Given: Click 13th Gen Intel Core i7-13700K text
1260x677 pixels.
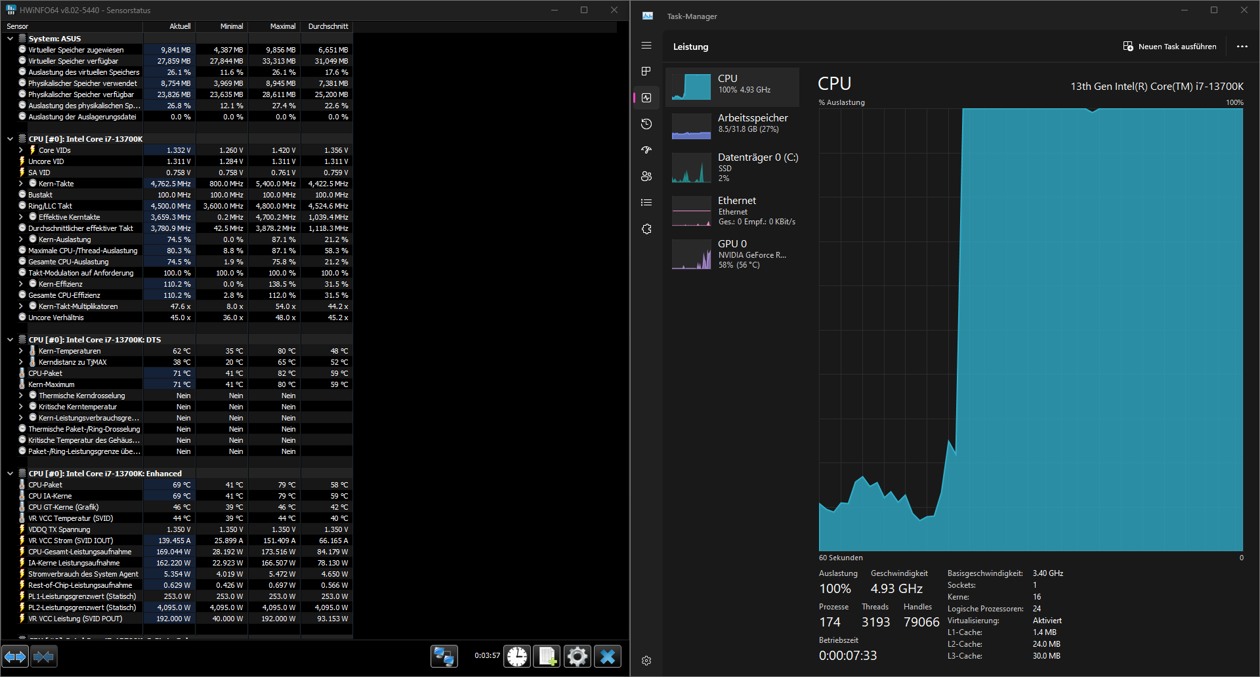Looking at the screenshot, I should [1157, 86].
